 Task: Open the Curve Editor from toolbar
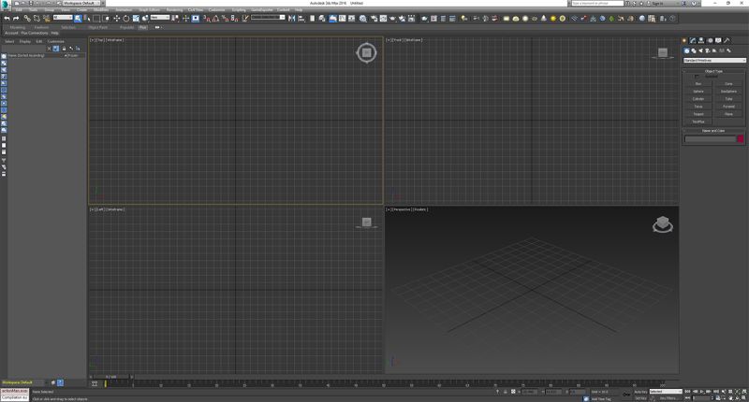pyautogui.click(x=342, y=19)
